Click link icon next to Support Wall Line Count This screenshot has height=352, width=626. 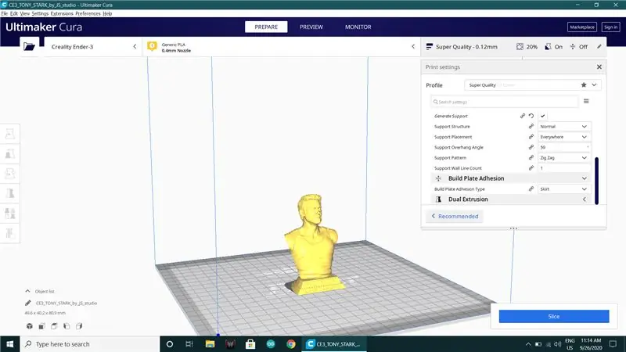click(x=531, y=167)
